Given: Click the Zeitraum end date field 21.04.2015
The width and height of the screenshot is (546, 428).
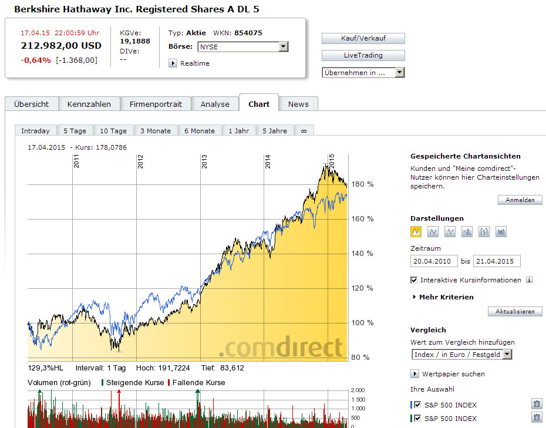Looking at the screenshot, I should [497, 261].
